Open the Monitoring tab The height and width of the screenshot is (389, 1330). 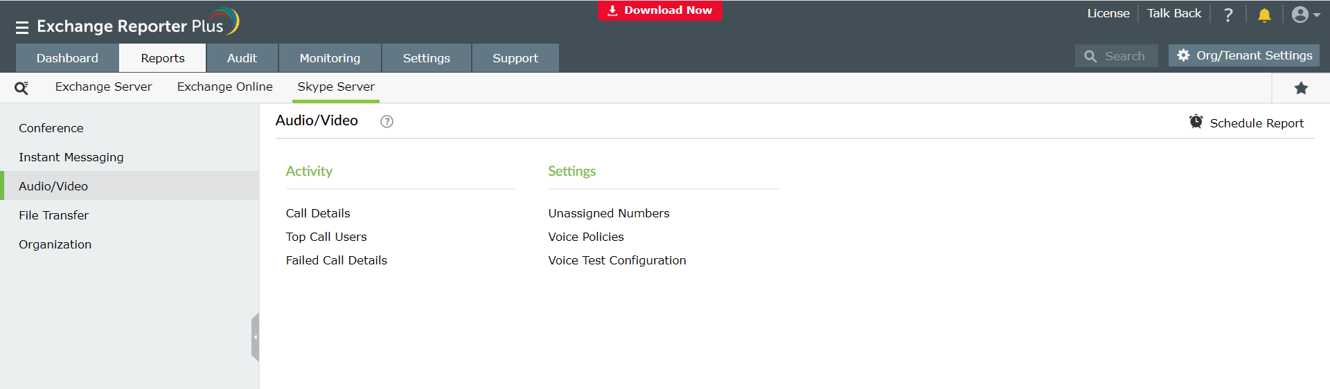click(x=330, y=58)
